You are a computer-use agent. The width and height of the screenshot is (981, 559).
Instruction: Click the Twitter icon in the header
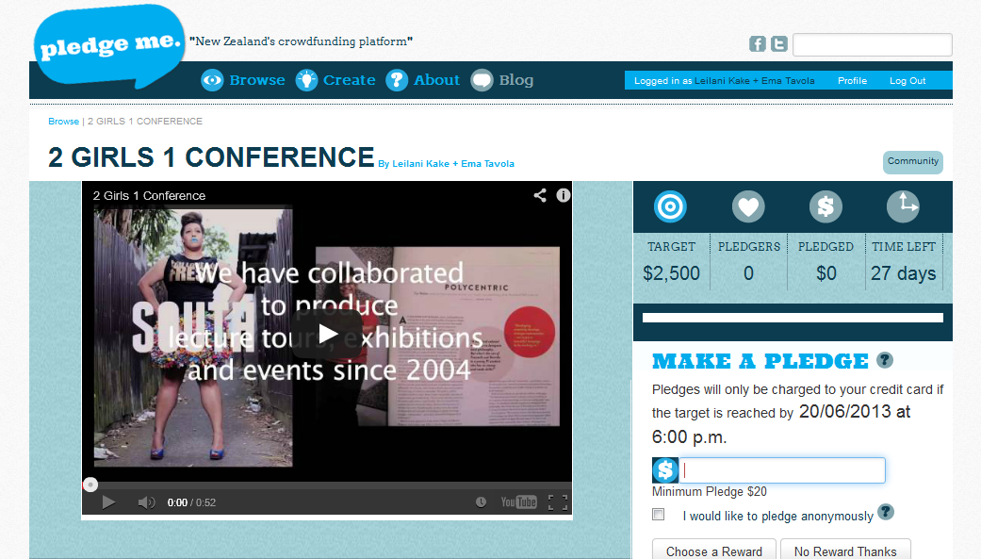click(x=779, y=44)
